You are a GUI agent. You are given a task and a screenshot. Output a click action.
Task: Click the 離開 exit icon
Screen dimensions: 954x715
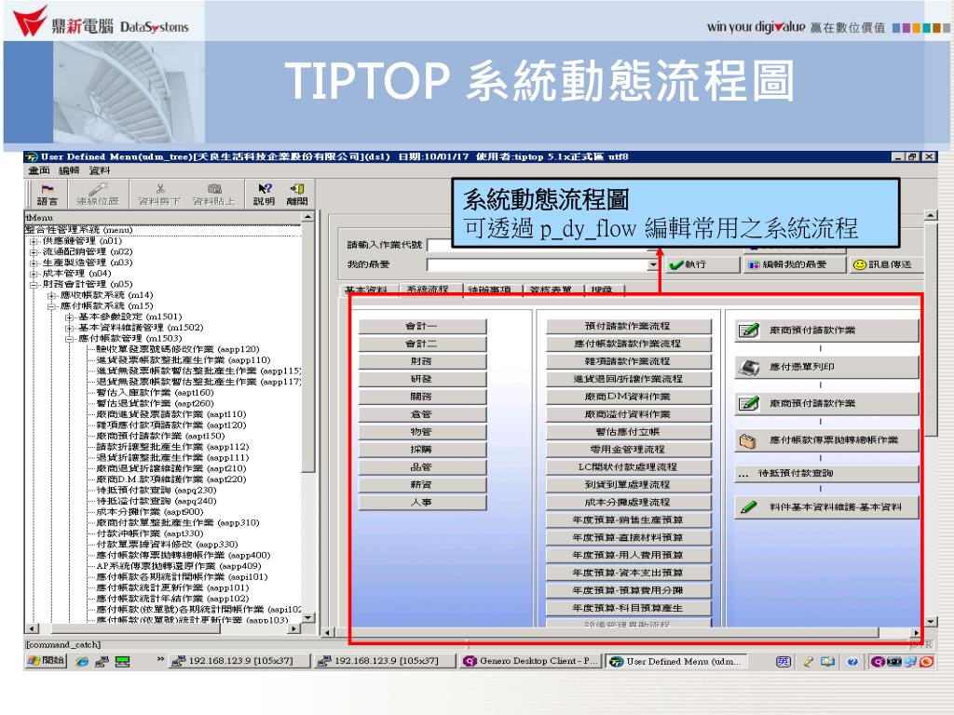297,194
